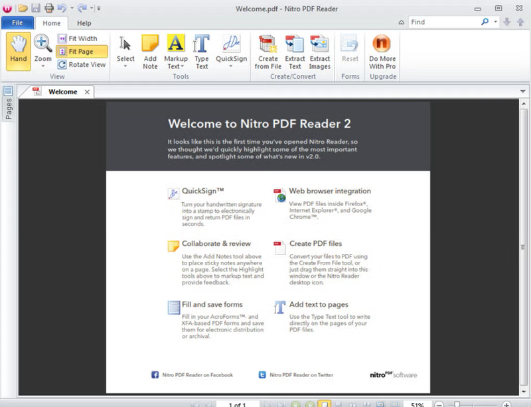Viewport: 531px width, 407px height.
Task: Click zoom out minus button in status bar
Action: [x=439, y=404]
